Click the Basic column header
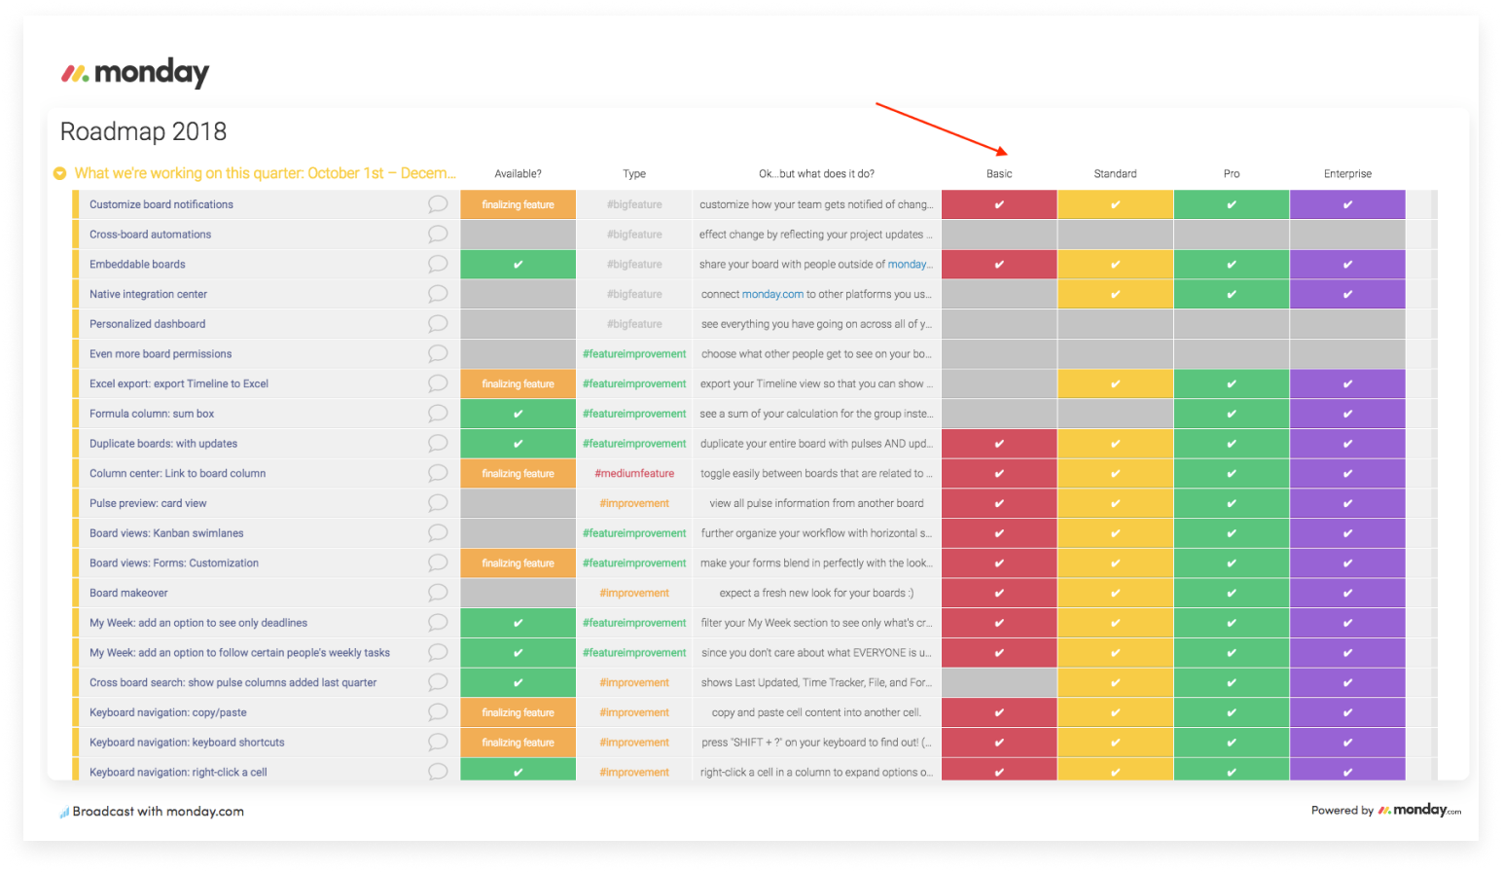The height and width of the screenshot is (872, 1502). pyautogui.click(x=999, y=174)
